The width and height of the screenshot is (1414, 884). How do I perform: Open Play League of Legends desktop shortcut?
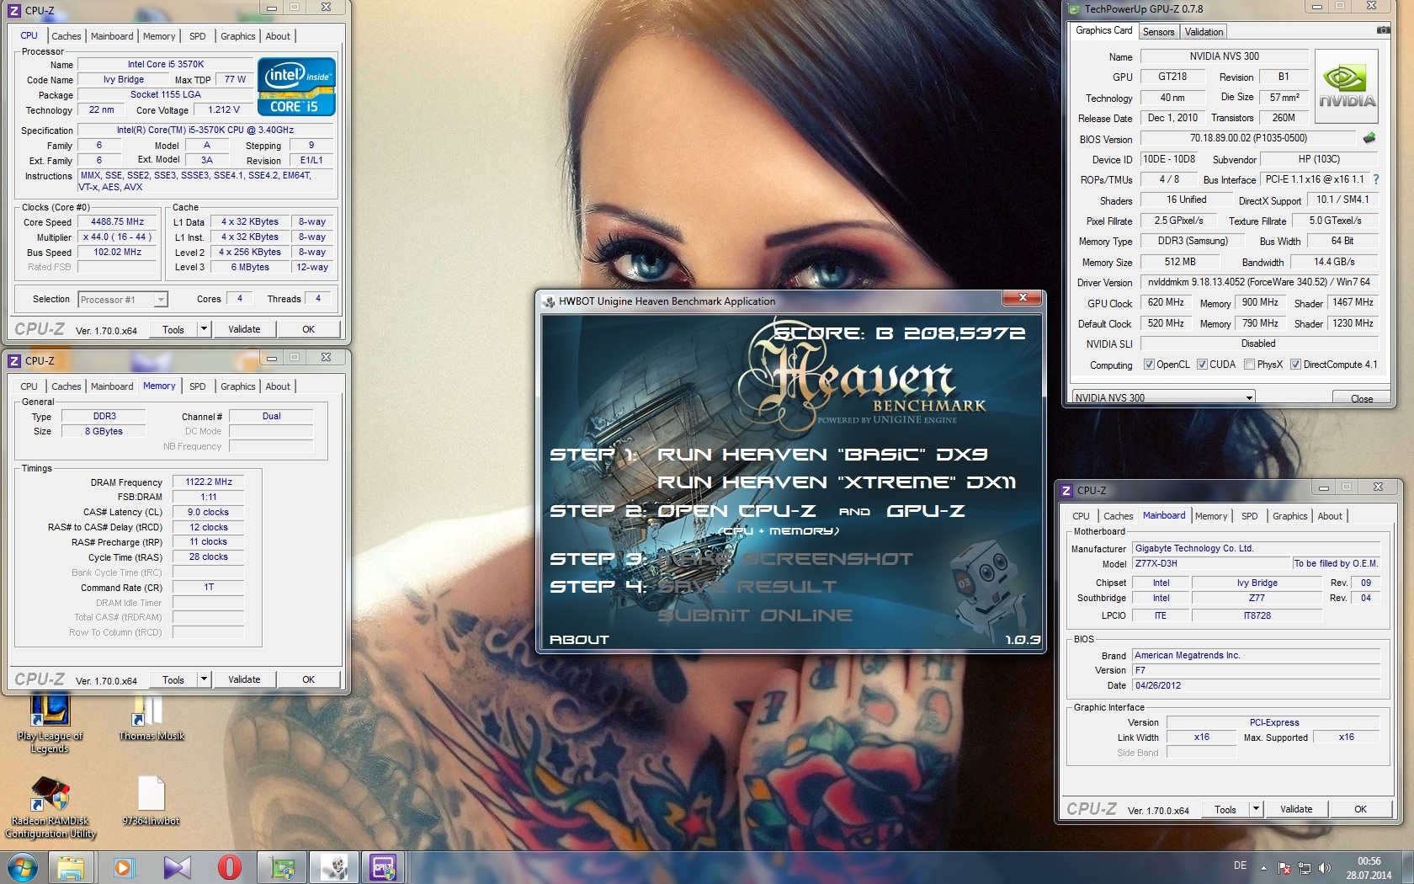(x=50, y=724)
